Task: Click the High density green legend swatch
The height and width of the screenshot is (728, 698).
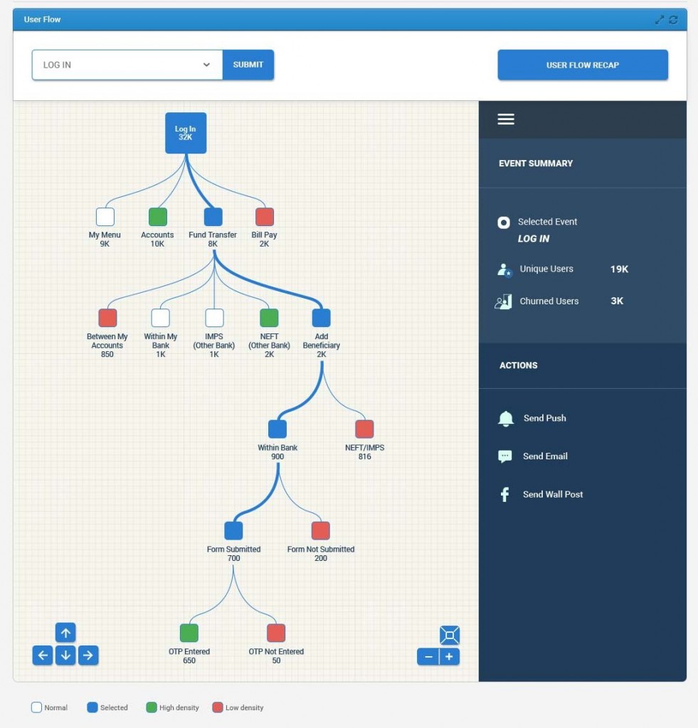Action: tap(150, 707)
